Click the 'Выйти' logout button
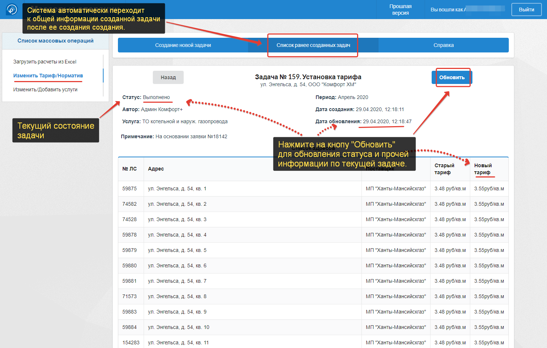 click(x=526, y=10)
